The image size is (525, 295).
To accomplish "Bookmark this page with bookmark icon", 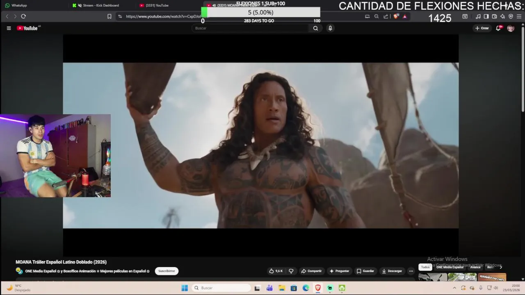I will [x=109, y=16].
